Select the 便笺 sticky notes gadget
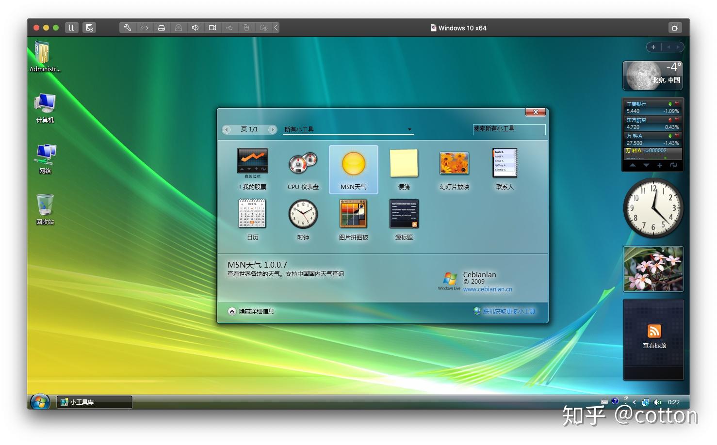 [404, 165]
